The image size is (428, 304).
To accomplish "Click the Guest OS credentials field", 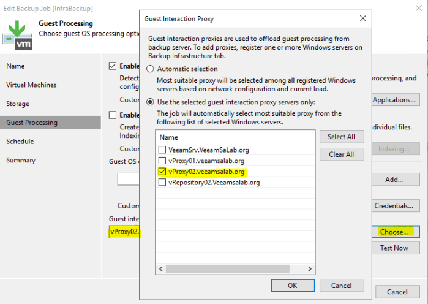I will tap(129, 179).
